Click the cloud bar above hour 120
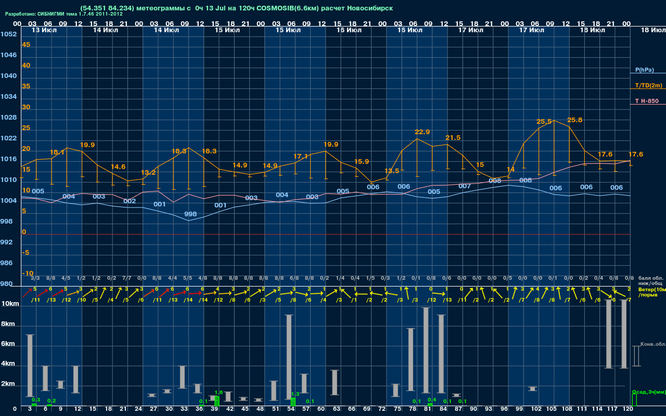This screenshot has height=416, width=666. 624,334
